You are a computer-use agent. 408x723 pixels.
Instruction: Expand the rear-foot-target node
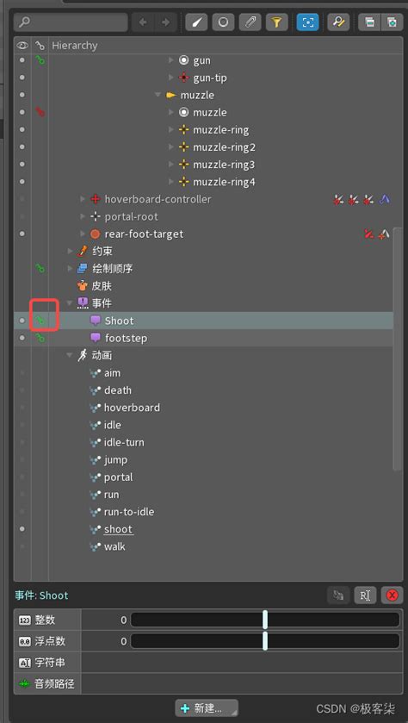[83, 234]
